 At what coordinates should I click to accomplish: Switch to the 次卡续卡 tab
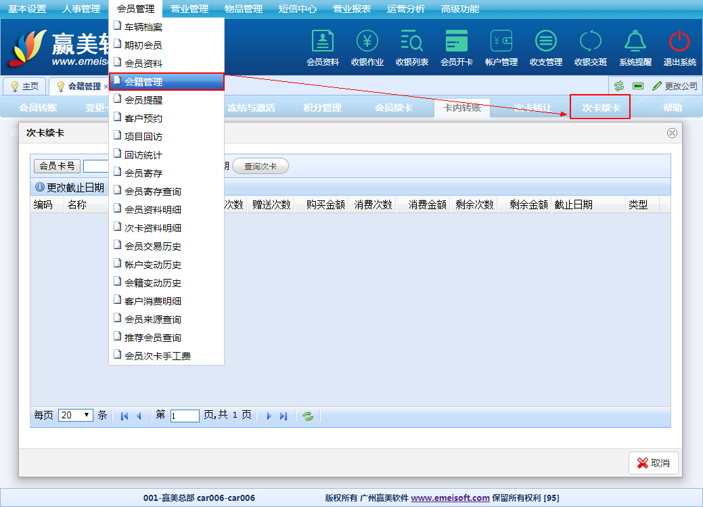click(x=601, y=108)
